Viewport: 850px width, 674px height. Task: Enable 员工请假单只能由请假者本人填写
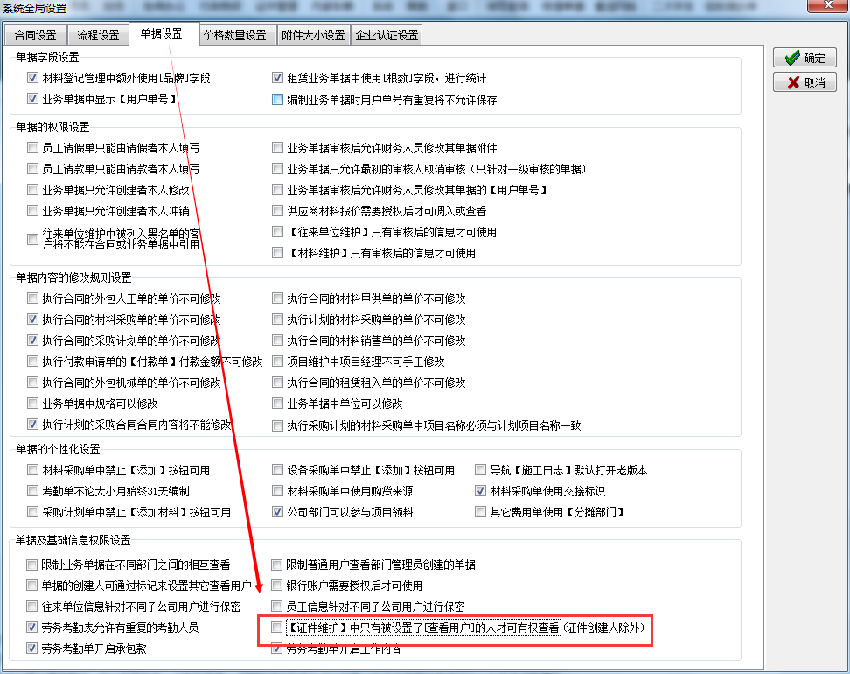[x=33, y=148]
